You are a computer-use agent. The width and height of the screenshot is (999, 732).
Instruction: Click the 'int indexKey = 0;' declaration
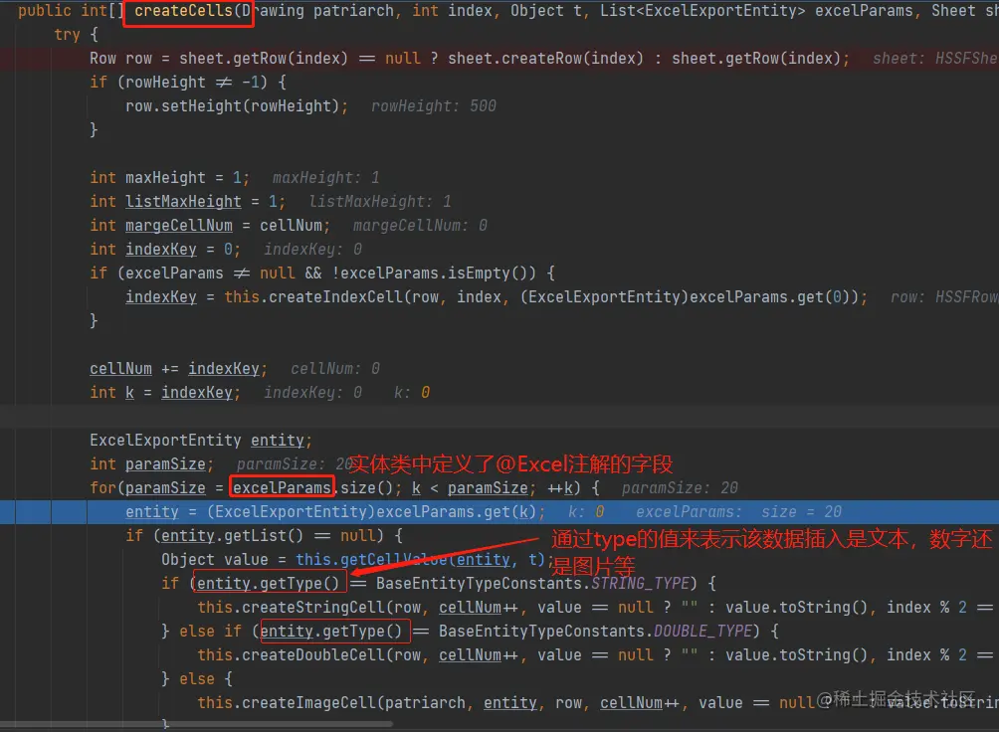pyautogui.click(x=165, y=250)
